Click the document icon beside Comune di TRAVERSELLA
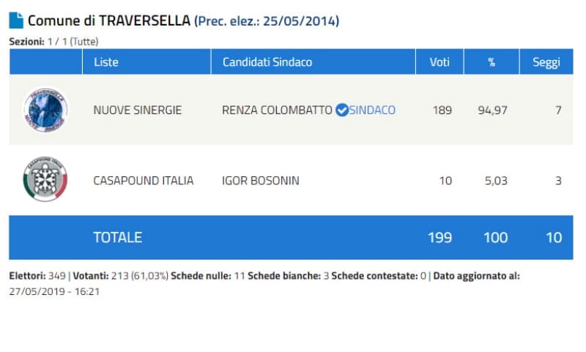 pos(16,20)
